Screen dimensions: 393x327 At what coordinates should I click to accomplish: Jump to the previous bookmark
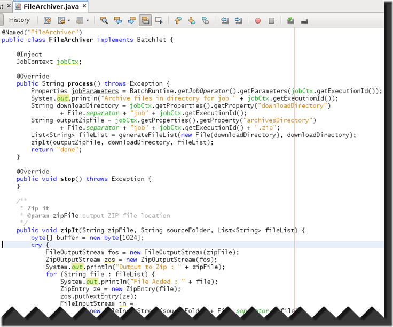[178, 20]
